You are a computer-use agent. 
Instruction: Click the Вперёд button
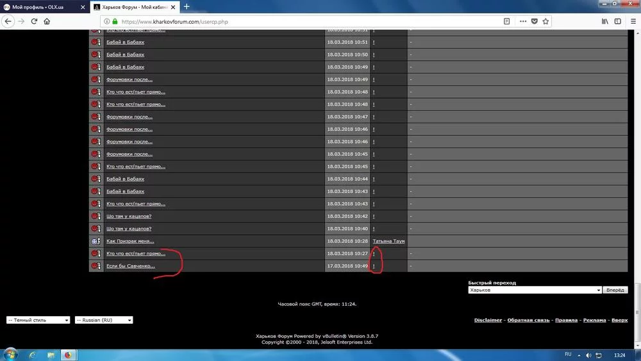[x=615, y=290]
